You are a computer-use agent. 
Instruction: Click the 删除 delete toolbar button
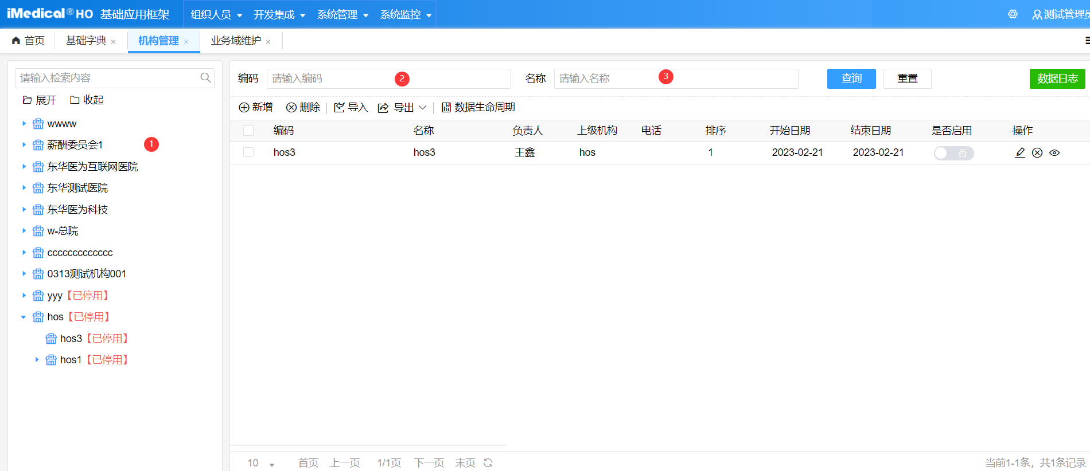[303, 107]
